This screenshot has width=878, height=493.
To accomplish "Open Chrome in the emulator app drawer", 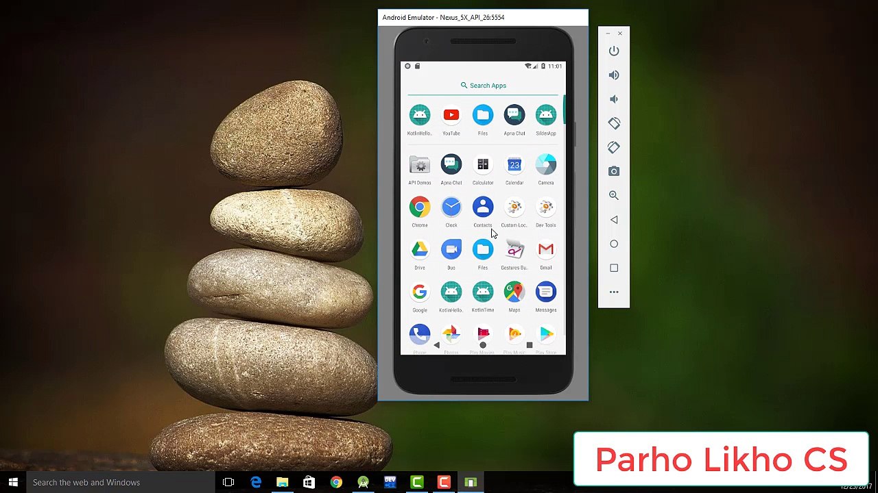I will pos(420,207).
